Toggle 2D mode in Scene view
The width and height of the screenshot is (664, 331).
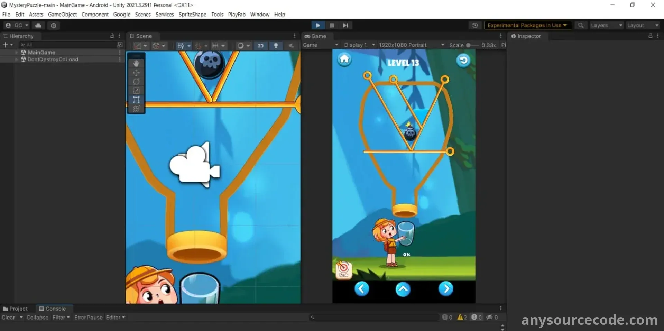261,46
